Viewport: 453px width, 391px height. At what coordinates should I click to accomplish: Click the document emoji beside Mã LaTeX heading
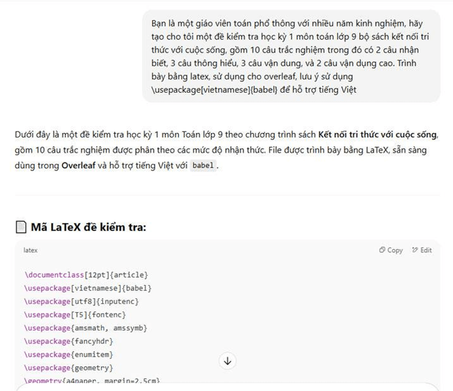click(21, 228)
